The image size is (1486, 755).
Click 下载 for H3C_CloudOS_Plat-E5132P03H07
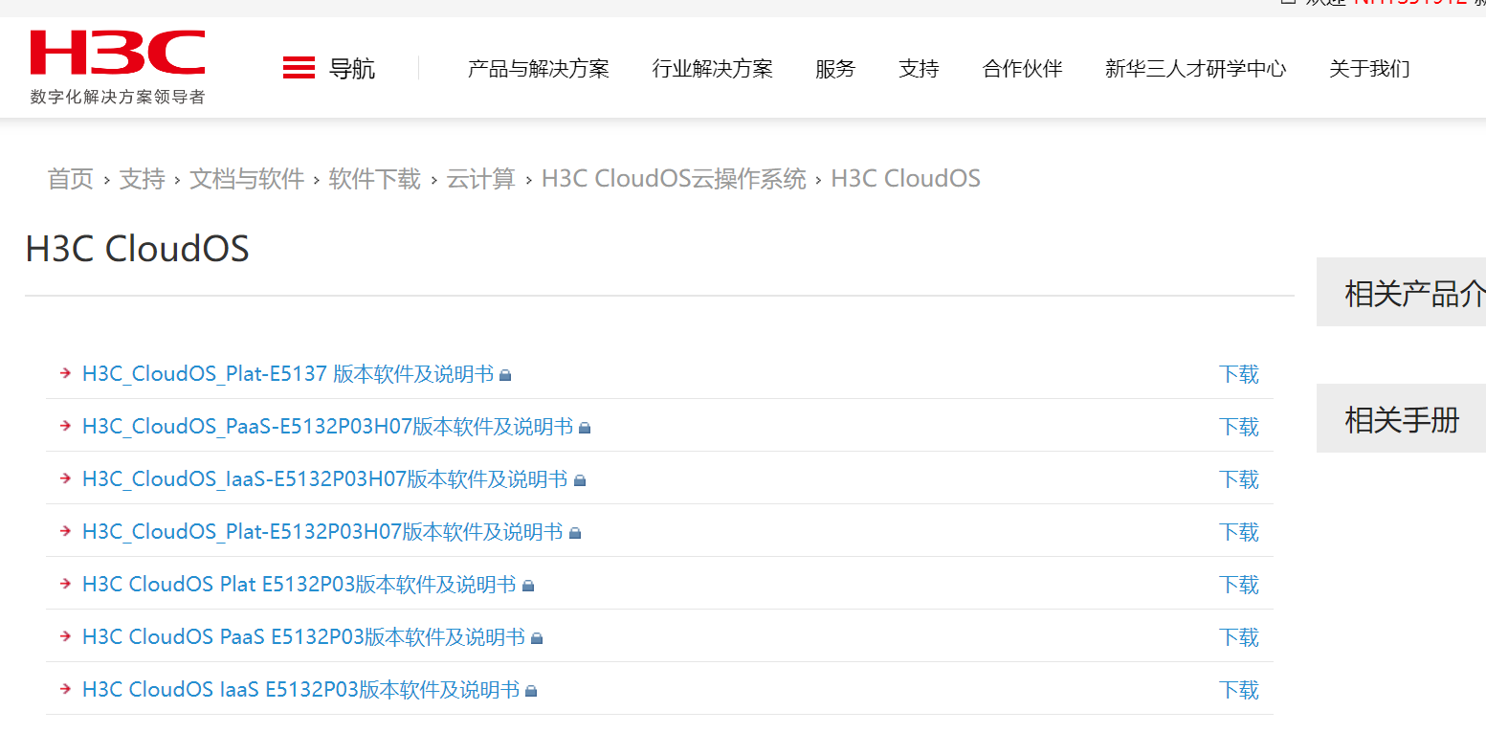pyautogui.click(x=1239, y=532)
